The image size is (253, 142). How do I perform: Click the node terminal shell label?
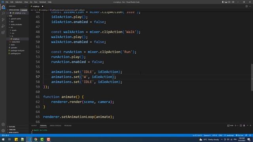pos(230,125)
